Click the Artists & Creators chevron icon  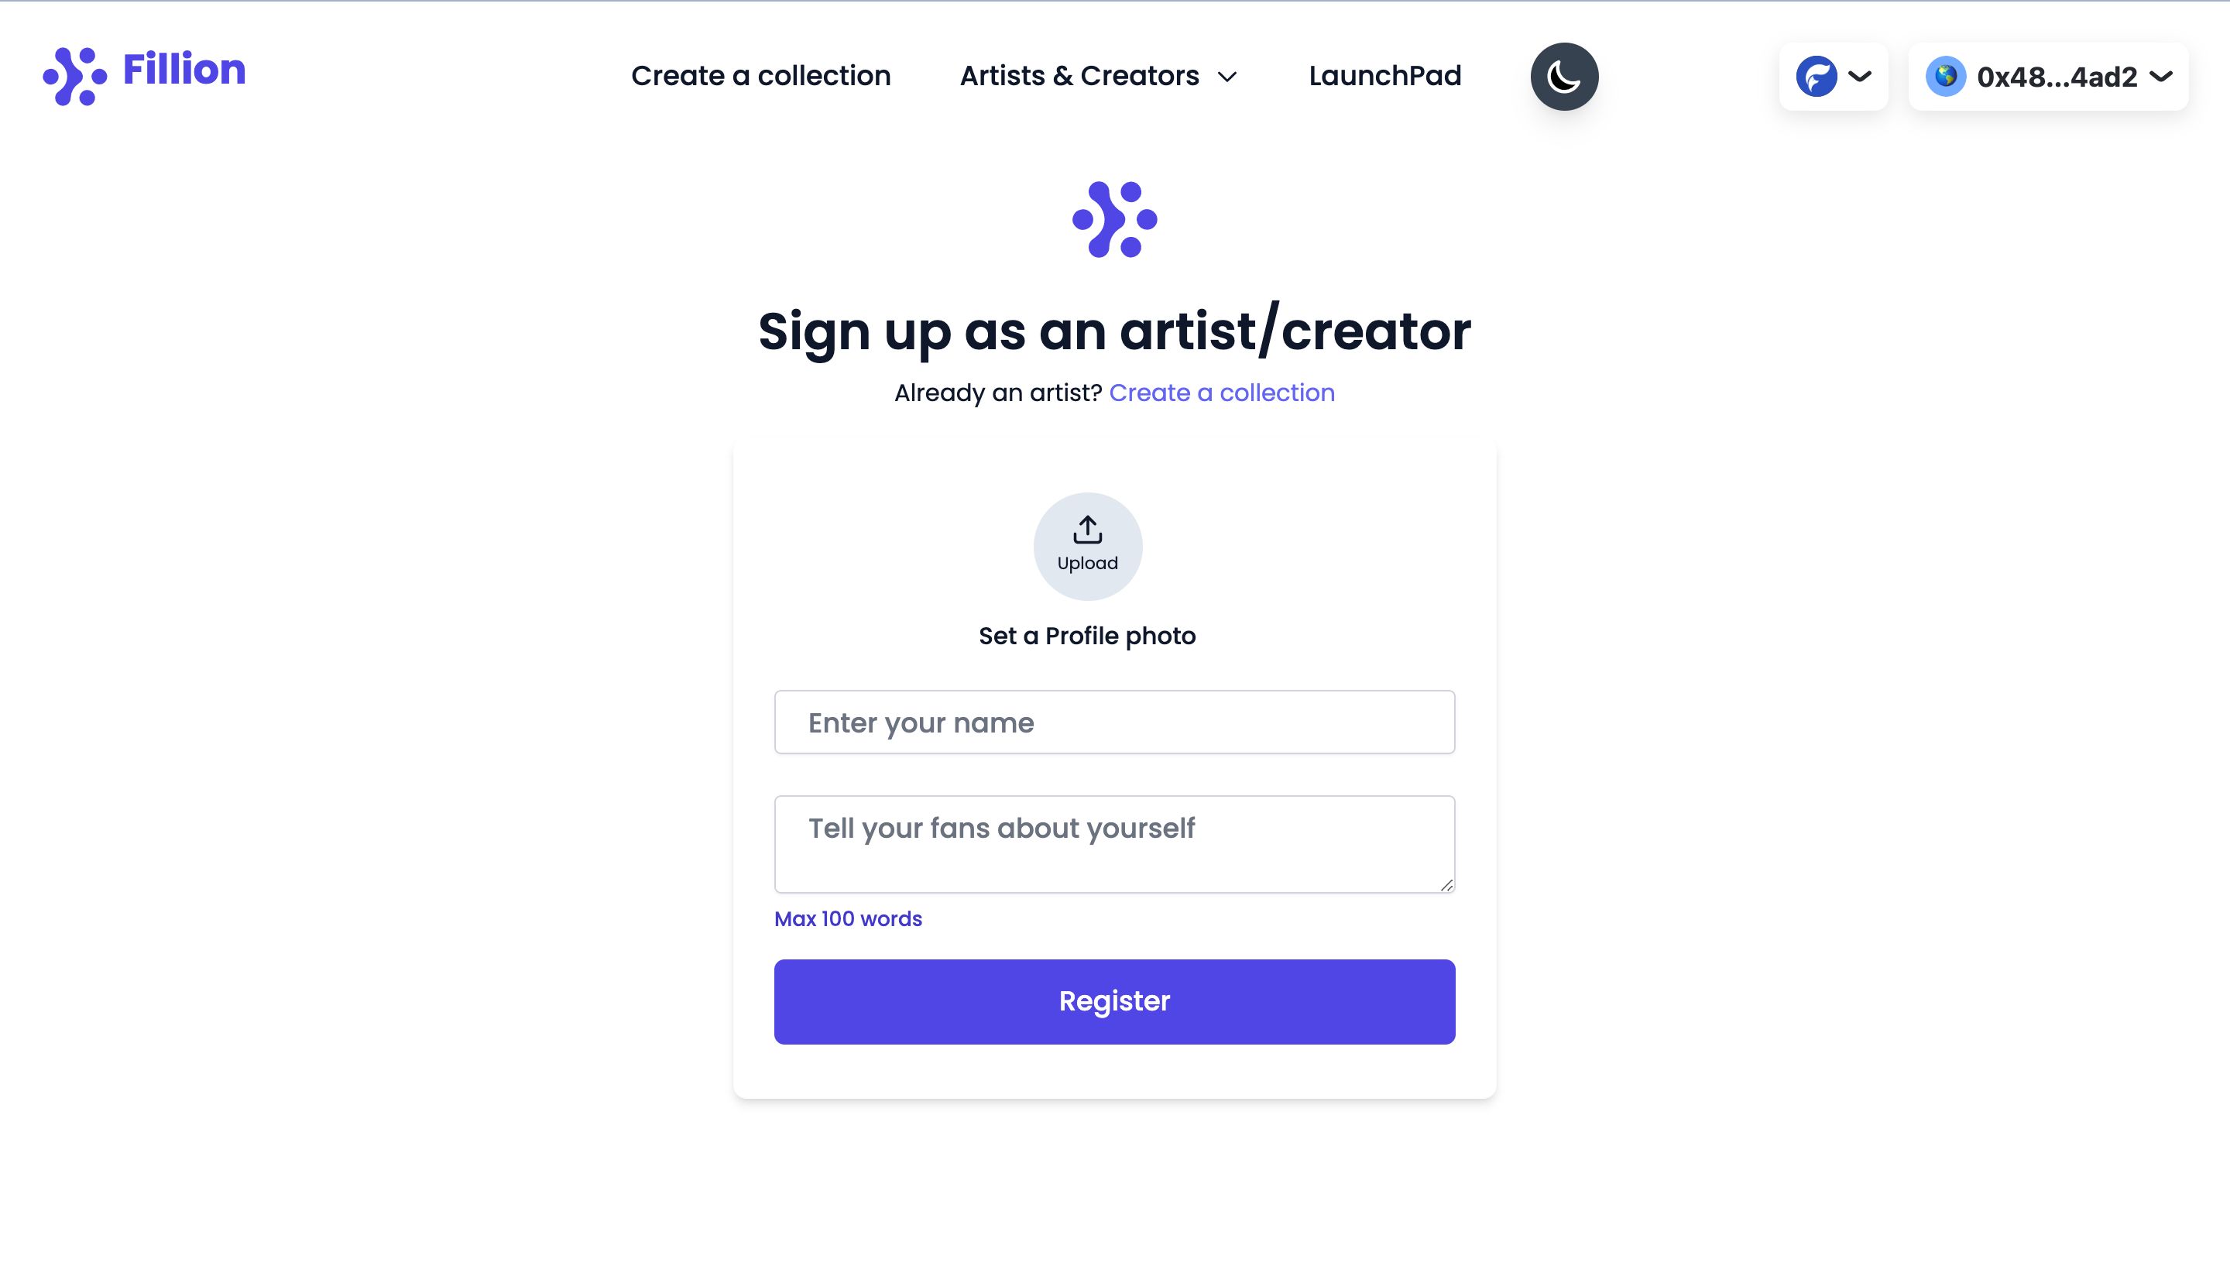coord(1226,77)
